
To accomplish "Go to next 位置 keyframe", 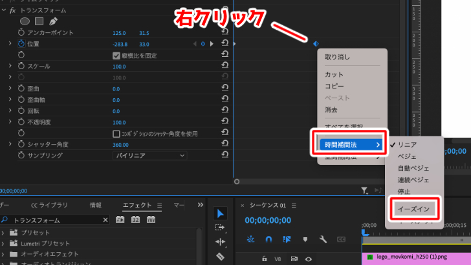I will pyautogui.click(x=212, y=44).
